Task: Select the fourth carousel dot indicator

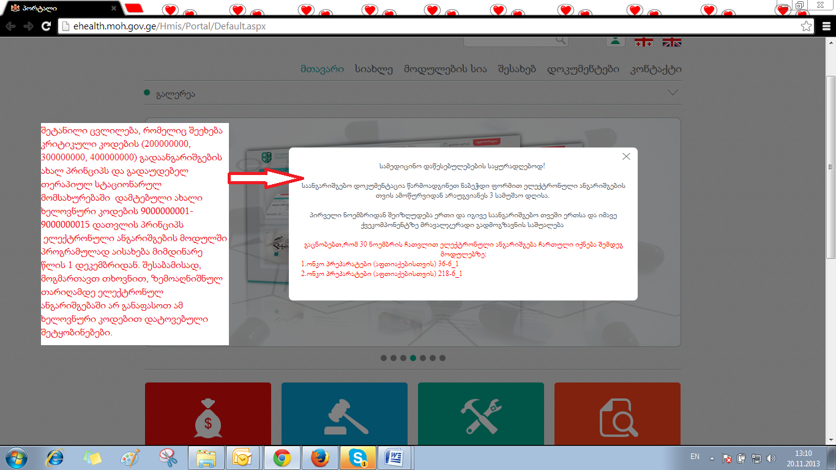Action: [x=413, y=358]
